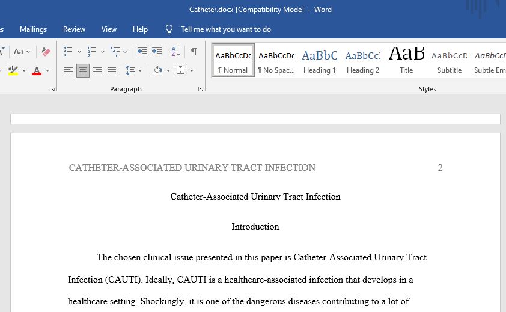506x312 pixels.
Task: Open Line Spacing dropdown arrow
Action: [x=140, y=70]
